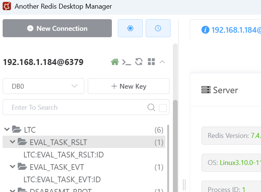Click the LTC folder icon

coord(17,129)
